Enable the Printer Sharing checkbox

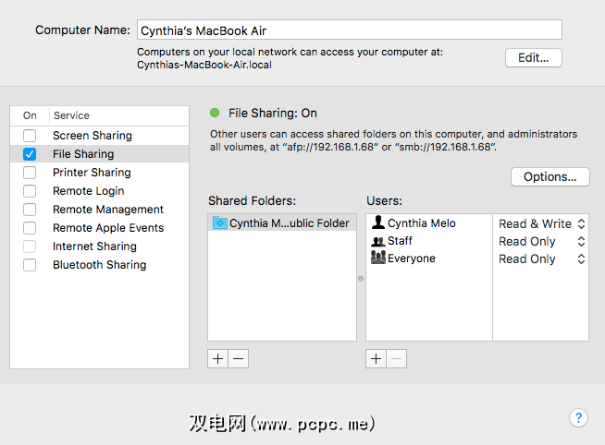tap(30, 173)
